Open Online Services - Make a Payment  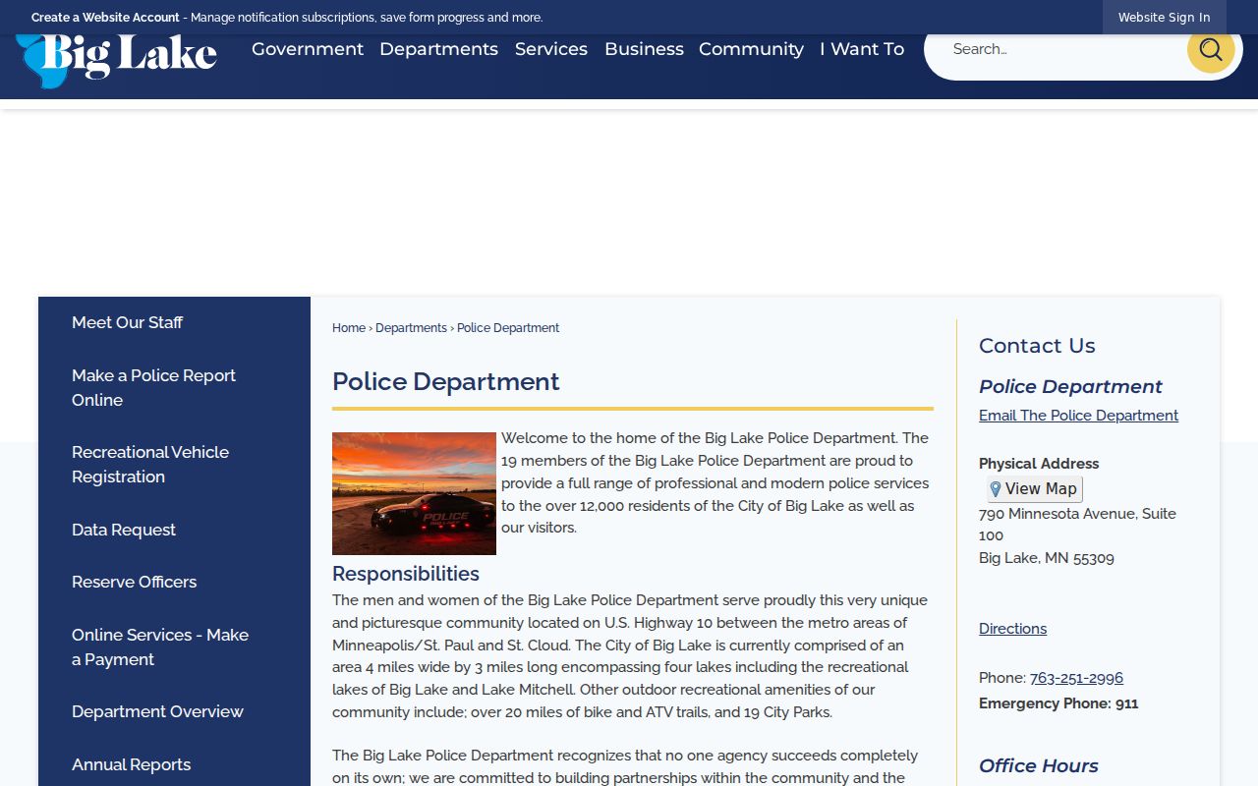point(160,647)
